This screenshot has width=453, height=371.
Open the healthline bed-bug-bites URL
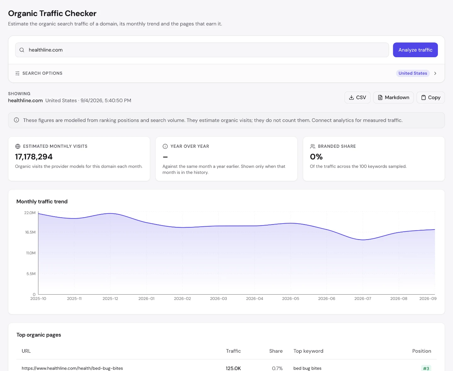pyautogui.click(x=72, y=368)
